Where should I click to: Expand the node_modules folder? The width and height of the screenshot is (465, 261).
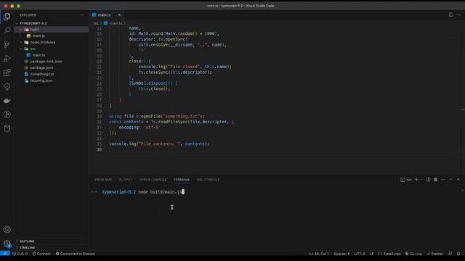click(21, 42)
